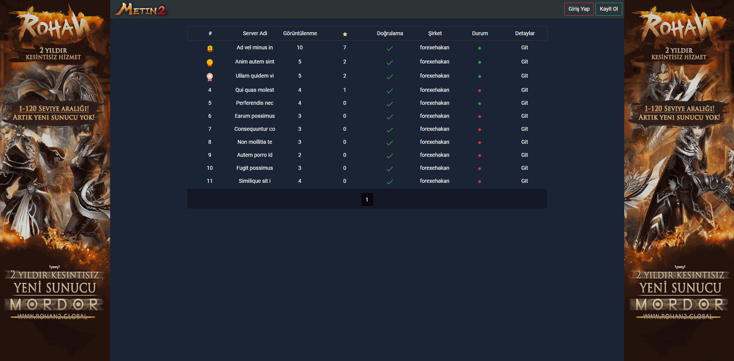Viewport: 734px width, 361px height.
Task: Click verification checkmark for Autem porro id
Action: click(x=390, y=156)
